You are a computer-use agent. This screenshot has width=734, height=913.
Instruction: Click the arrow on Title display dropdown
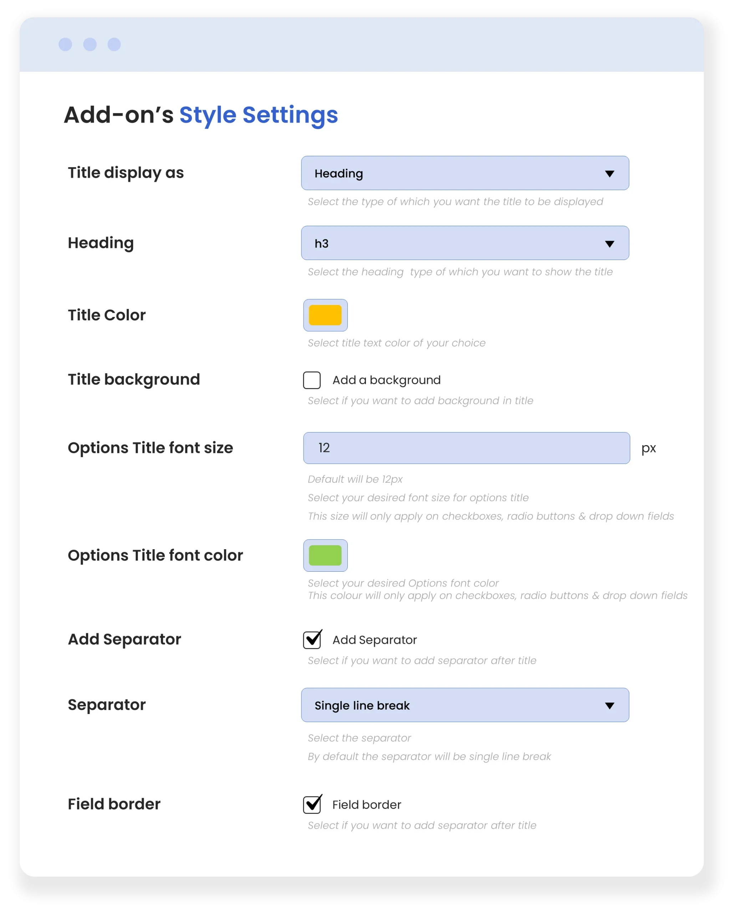coord(610,174)
